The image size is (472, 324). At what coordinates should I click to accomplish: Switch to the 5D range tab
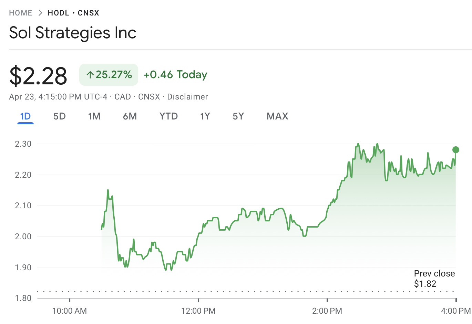[60, 116]
